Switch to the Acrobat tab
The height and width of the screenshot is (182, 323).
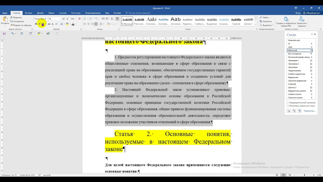117,13
